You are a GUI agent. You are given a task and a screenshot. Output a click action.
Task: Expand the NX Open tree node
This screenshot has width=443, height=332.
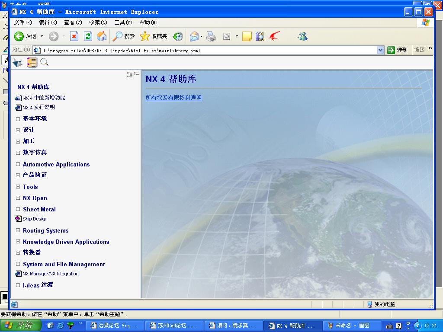[18, 198]
